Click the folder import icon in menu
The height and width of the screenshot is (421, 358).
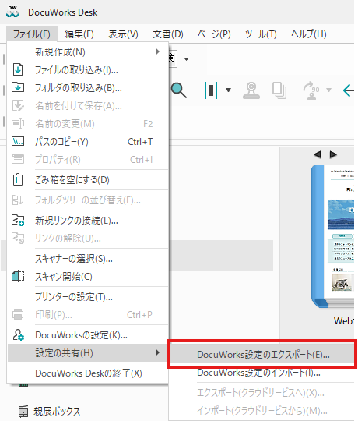pos(18,87)
